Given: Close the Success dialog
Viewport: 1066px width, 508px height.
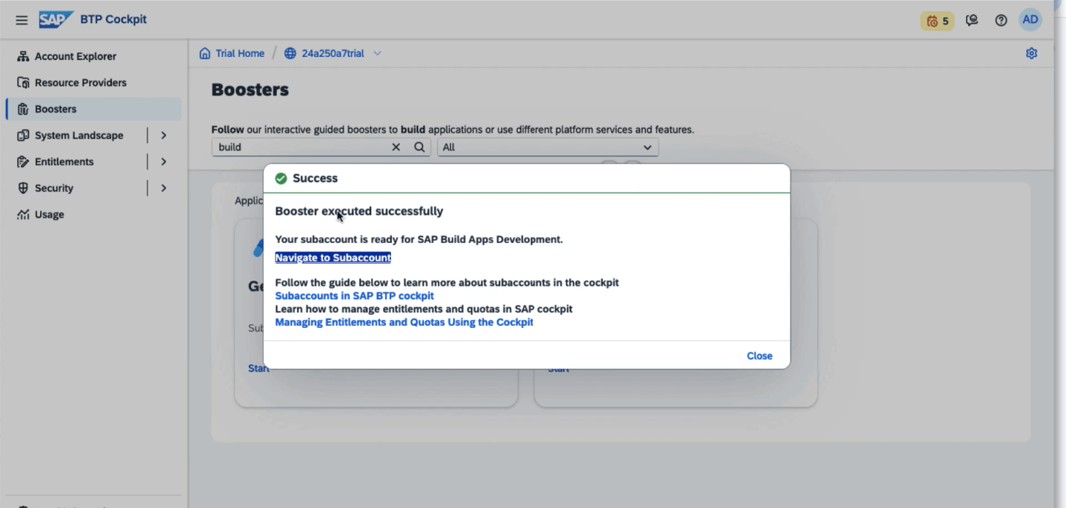Looking at the screenshot, I should point(759,356).
